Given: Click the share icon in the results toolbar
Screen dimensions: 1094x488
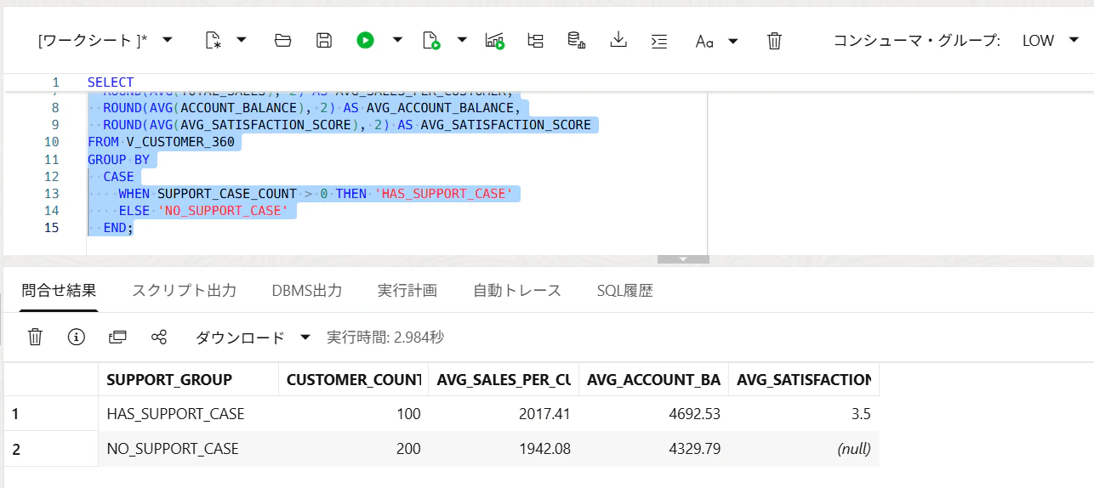Looking at the screenshot, I should (158, 338).
